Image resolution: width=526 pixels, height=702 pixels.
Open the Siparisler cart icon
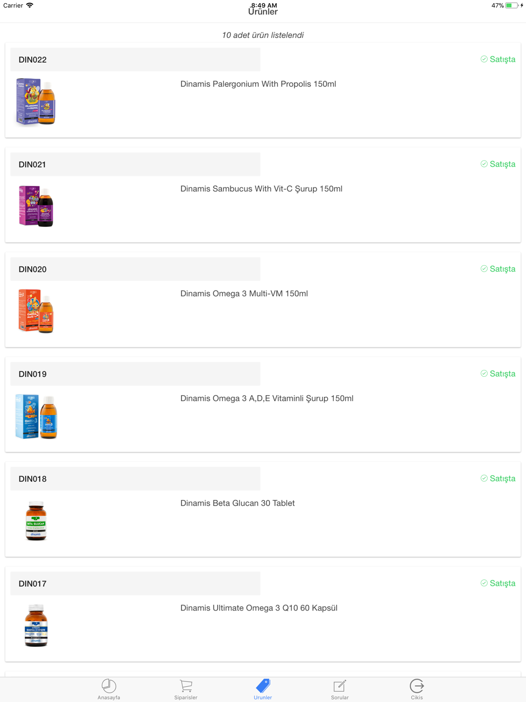[x=186, y=686]
